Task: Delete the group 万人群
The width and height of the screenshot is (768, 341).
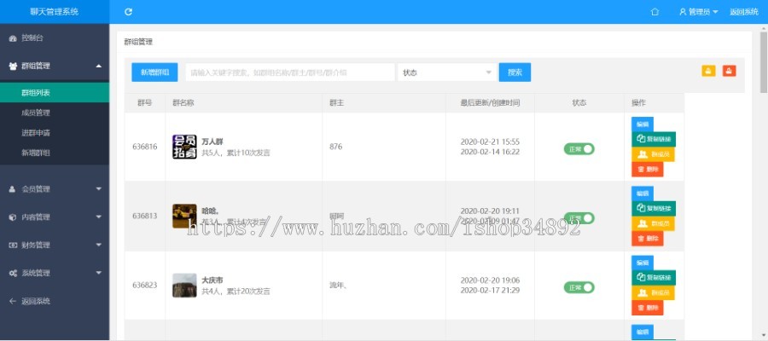Action: [647, 170]
